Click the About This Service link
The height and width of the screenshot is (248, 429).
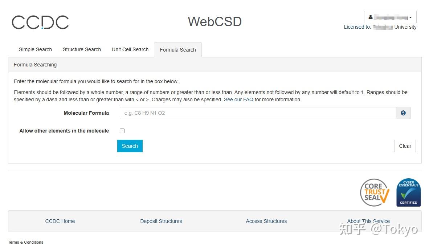[x=368, y=221]
